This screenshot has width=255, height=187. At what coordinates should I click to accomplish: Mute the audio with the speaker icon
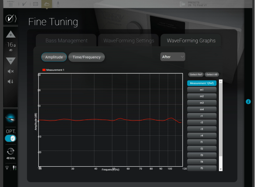10,71
